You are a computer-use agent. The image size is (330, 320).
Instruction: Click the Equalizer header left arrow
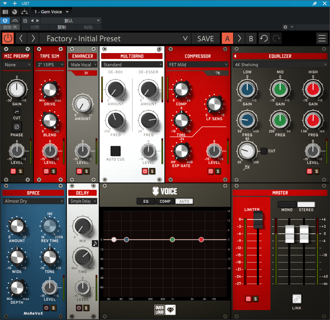(x=235, y=56)
